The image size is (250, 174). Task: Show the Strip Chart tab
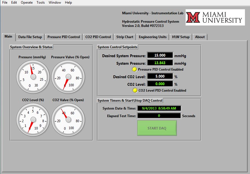tap(125, 37)
